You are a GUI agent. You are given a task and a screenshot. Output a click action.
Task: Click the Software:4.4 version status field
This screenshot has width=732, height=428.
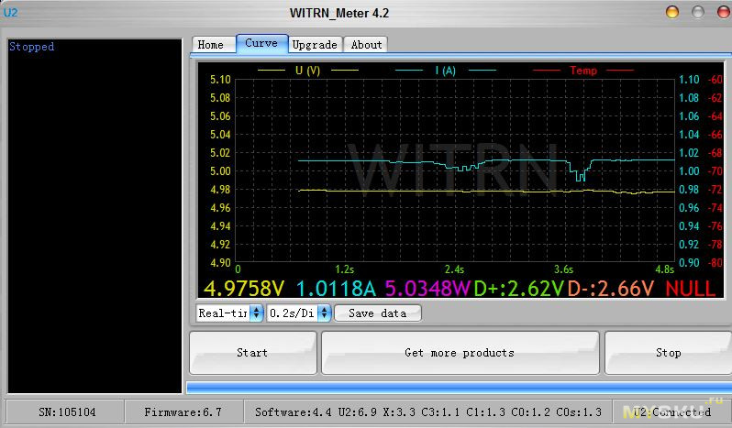click(428, 412)
